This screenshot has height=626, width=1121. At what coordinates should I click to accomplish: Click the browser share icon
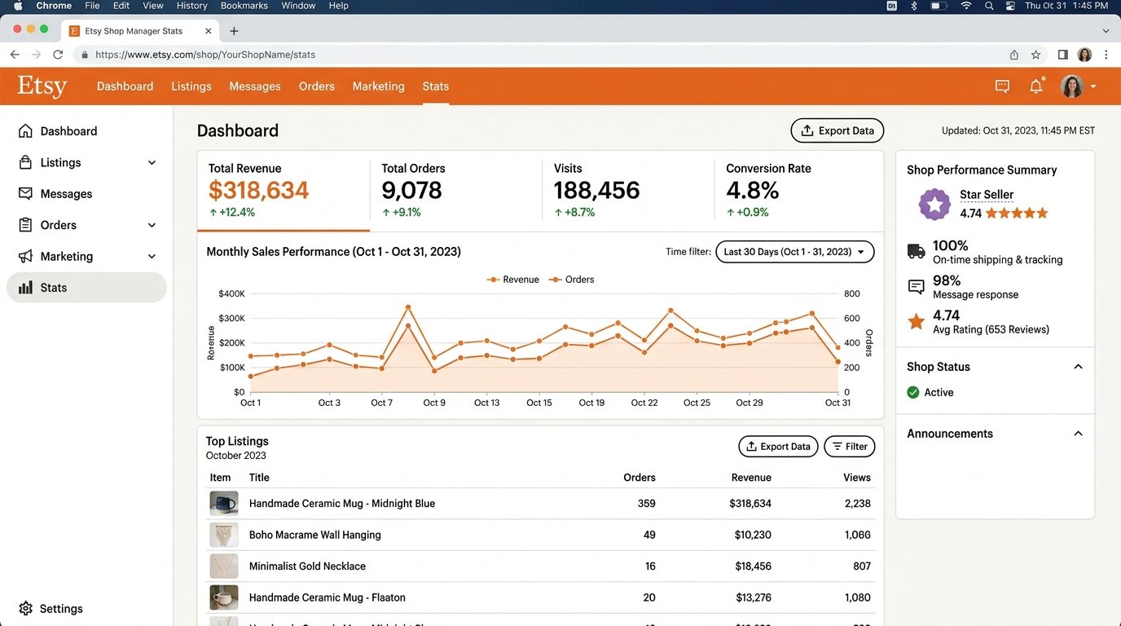pyautogui.click(x=1014, y=55)
